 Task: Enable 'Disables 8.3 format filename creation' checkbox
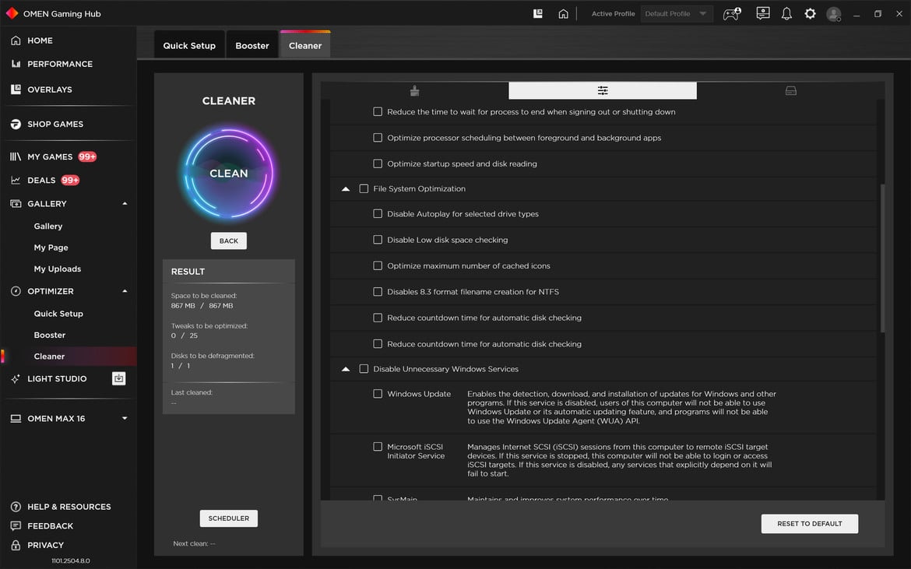(x=378, y=291)
